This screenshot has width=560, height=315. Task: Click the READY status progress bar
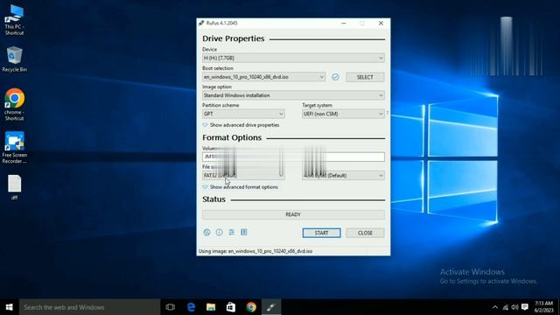[x=293, y=214]
